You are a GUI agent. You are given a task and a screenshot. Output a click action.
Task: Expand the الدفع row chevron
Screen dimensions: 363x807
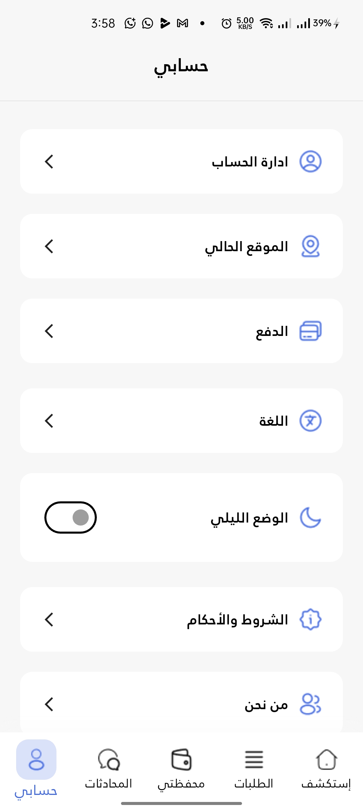click(x=49, y=331)
